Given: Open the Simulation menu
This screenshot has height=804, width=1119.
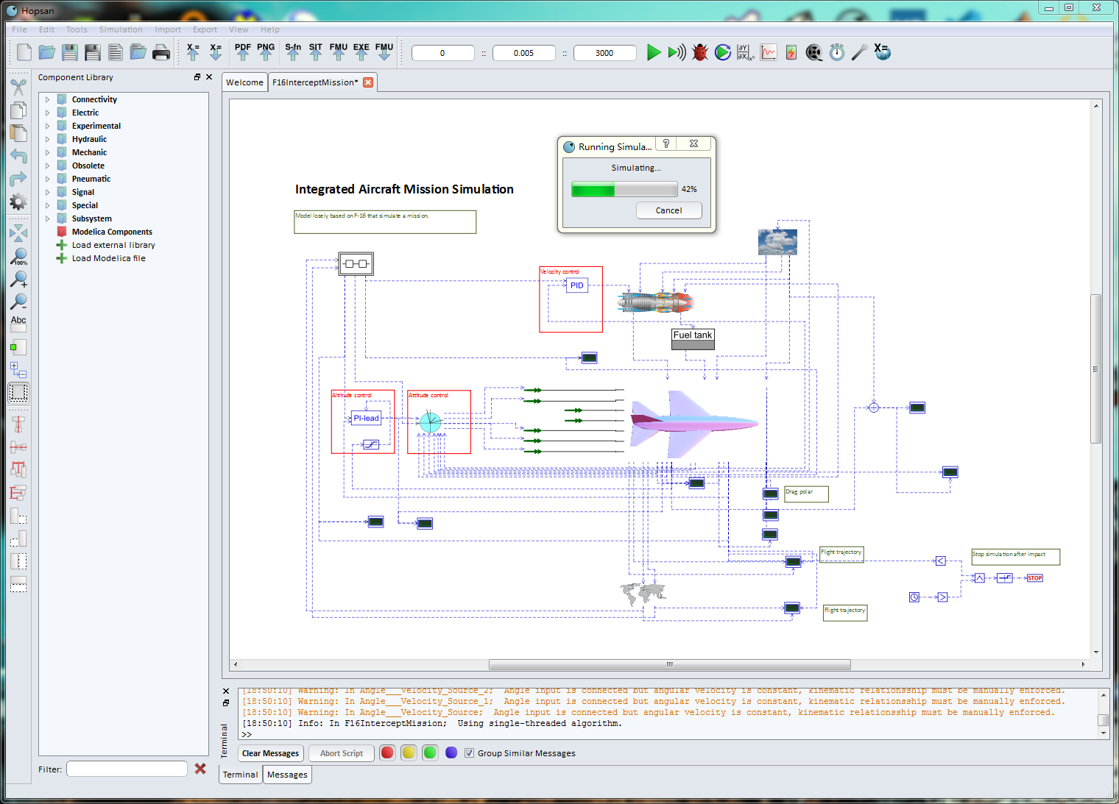Looking at the screenshot, I should click(x=121, y=29).
